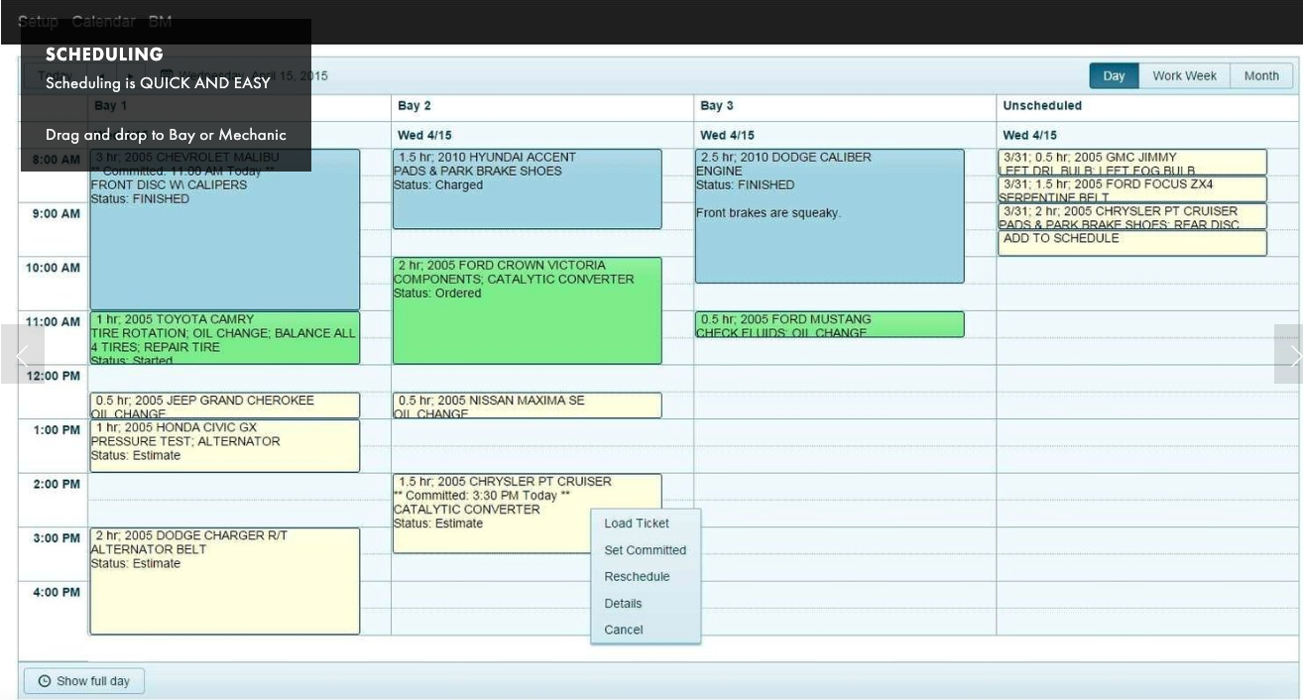Screen dimensions: 1303x700
Task: Select the 2005 Jeep Grand Cherokee appointment
Action: (225, 406)
